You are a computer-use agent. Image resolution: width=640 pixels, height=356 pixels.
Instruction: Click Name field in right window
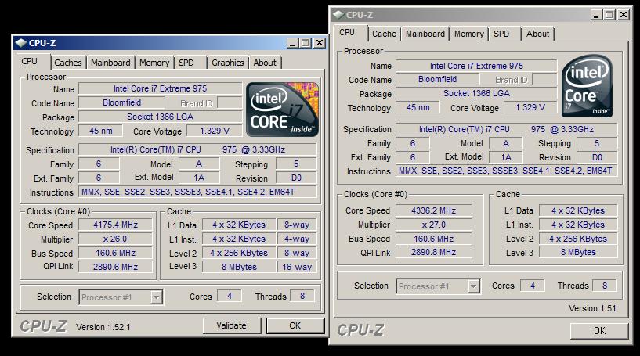[x=476, y=66]
